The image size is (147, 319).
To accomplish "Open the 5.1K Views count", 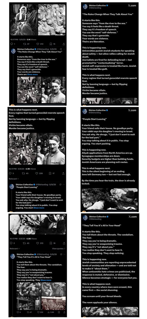I will pyautogui.click(x=31, y=39).
